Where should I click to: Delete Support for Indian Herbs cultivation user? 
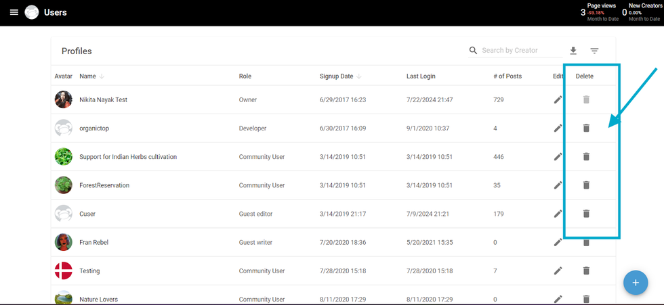pos(586,156)
